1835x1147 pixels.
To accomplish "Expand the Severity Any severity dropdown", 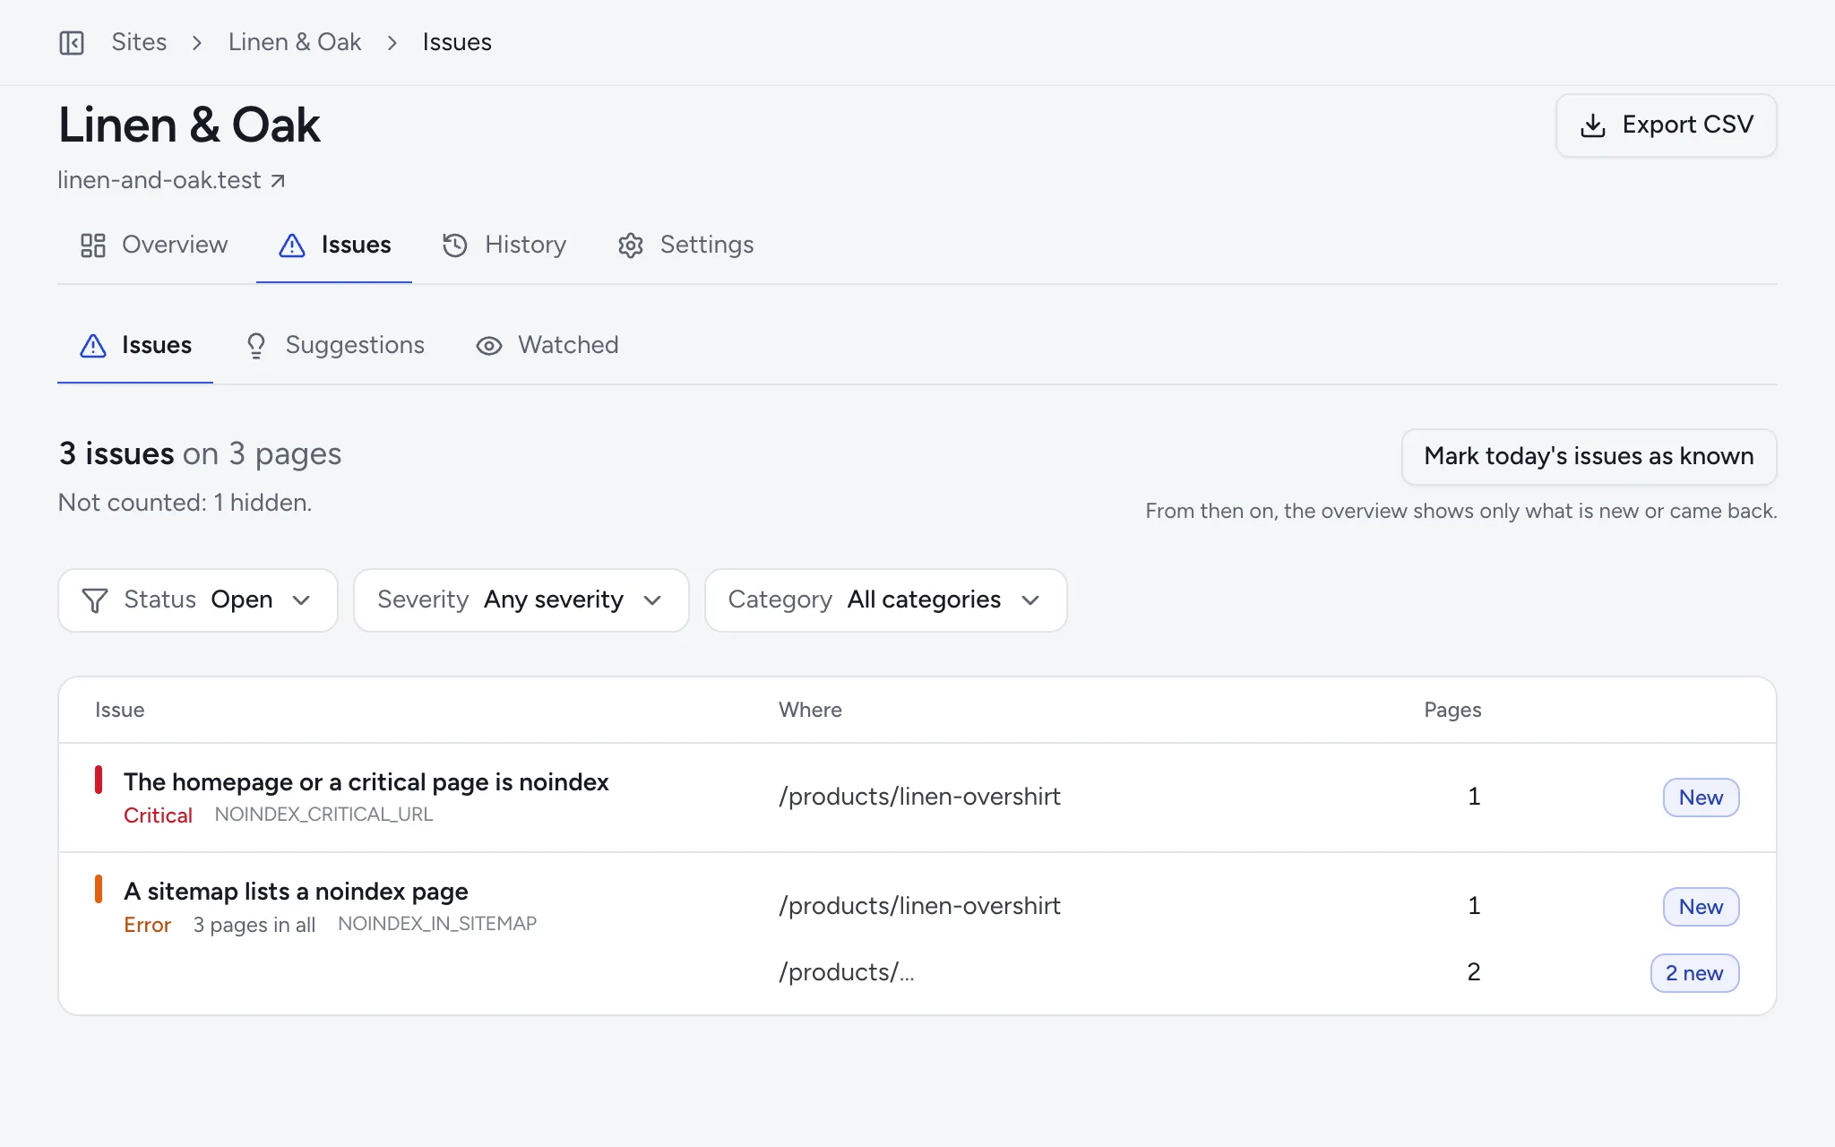I will 521,600.
